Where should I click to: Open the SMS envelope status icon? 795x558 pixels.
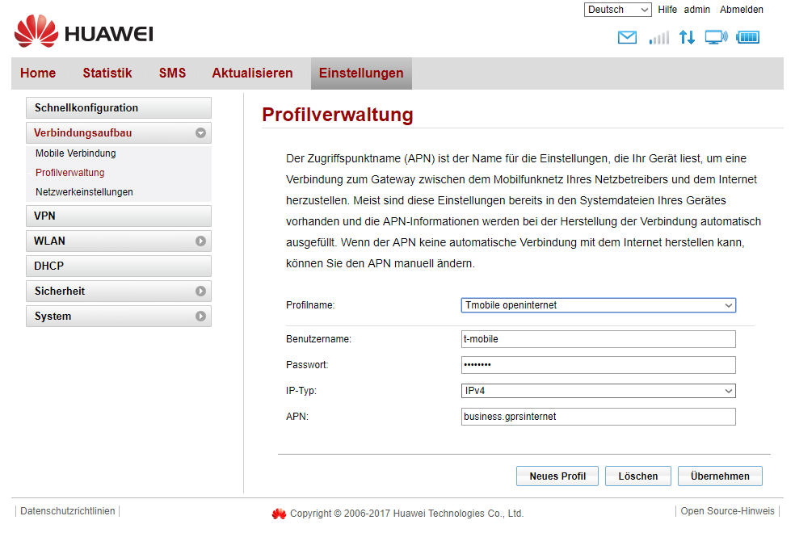point(627,37)
